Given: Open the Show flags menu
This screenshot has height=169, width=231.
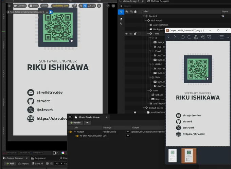Looking at the screenshot, I should (x=45, y=6).
